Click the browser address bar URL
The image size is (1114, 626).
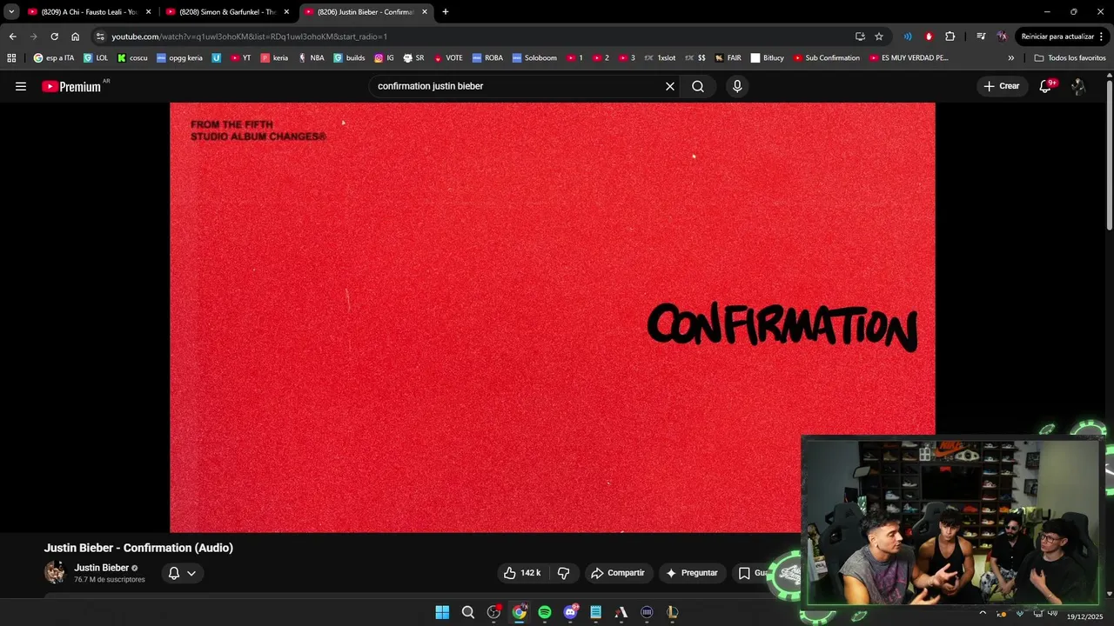pyautogui.click(x=250, y=37)
